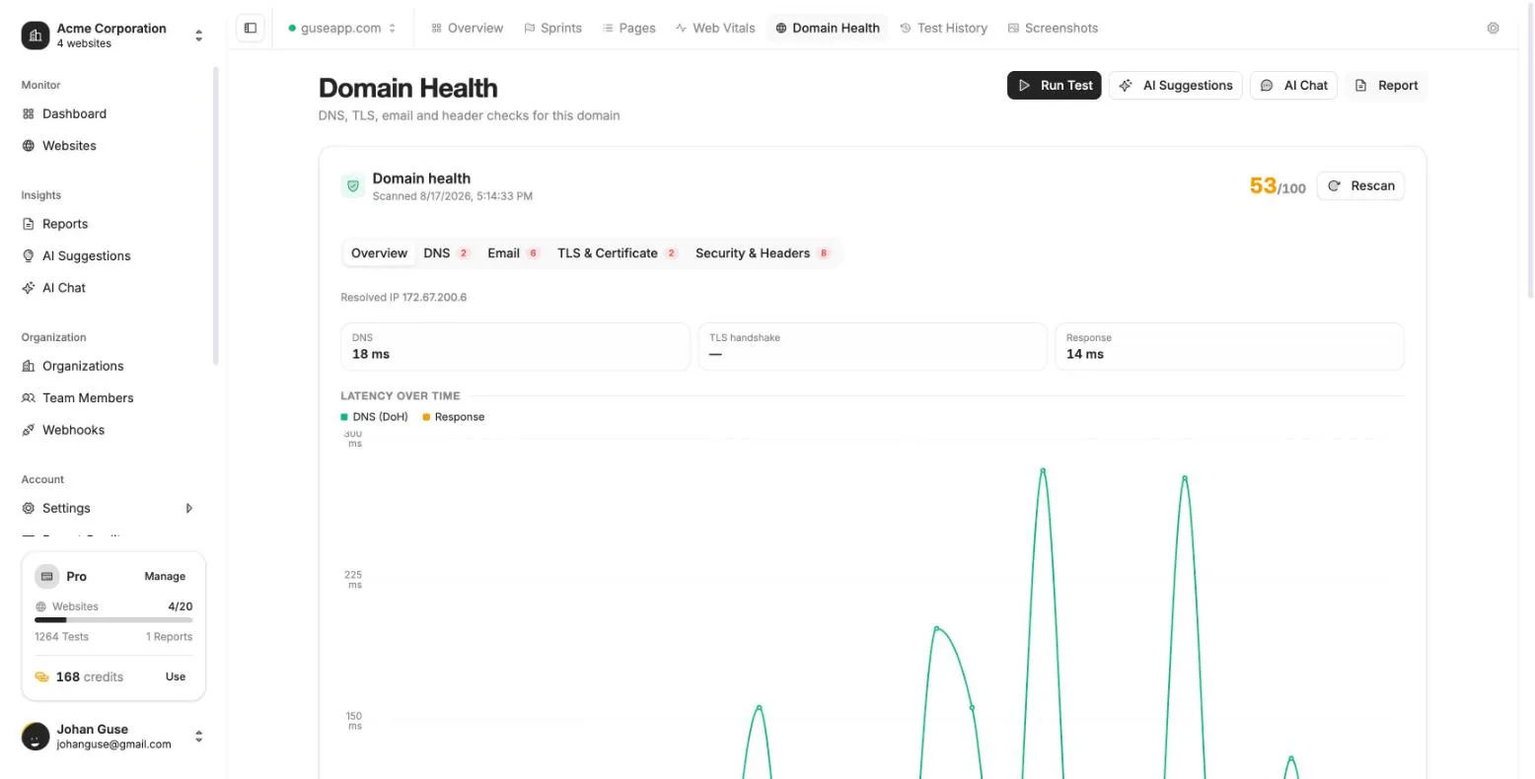Open the settings gear in top-right corner

pyautogui.click(x=1493, y=28)
